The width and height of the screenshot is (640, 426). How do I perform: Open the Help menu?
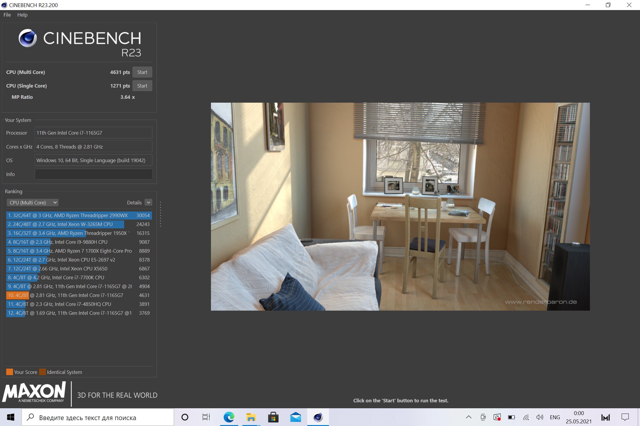[22, 15]
